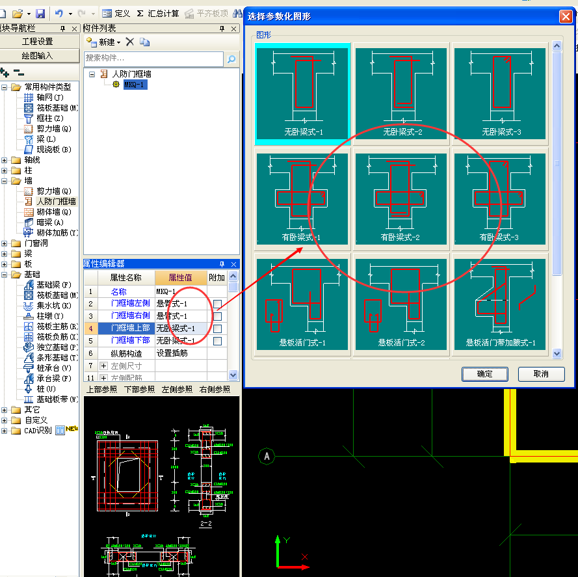Expand the 柱 folder

(x=4, y=170)
